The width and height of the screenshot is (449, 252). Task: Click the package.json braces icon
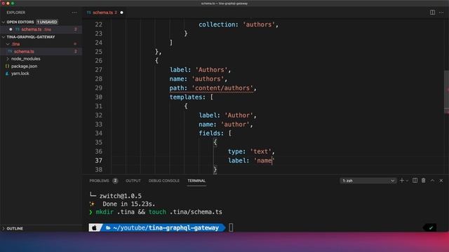pyautogui.click(x=8, y=66)
